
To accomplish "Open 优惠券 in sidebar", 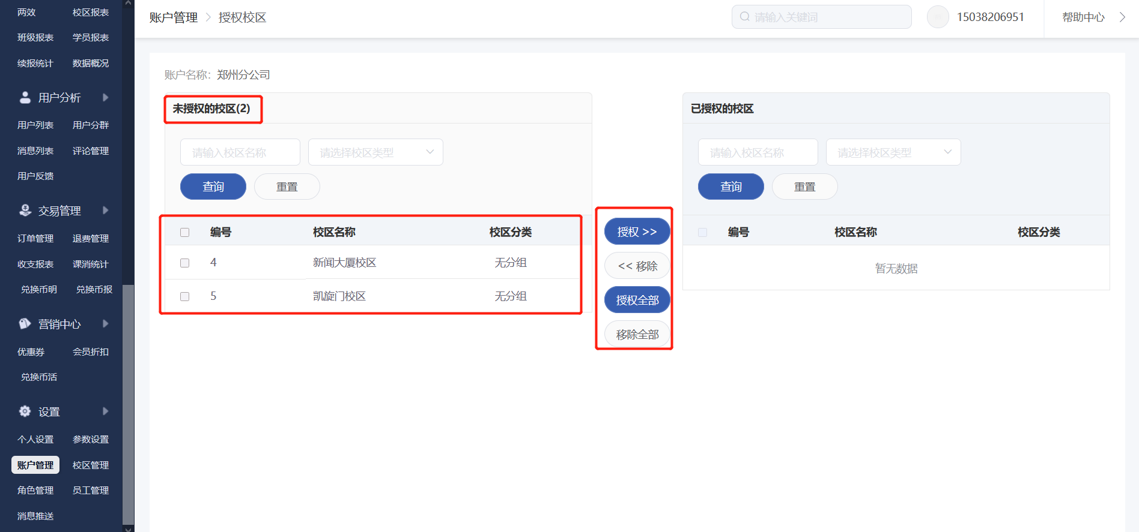I will point(31,351).
